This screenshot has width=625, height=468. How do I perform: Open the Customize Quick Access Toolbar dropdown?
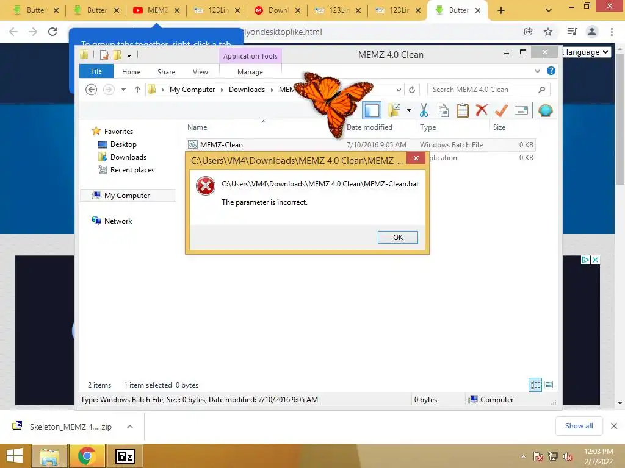(129, 55)
